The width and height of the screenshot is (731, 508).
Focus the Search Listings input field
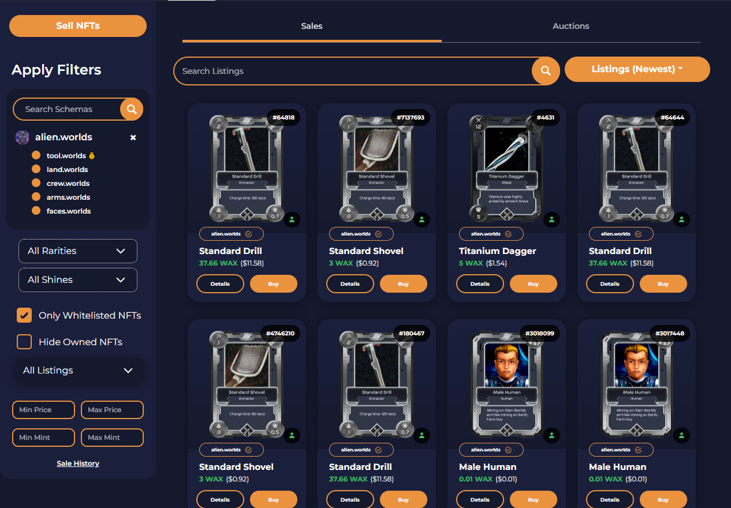coord(353,71)
